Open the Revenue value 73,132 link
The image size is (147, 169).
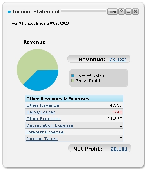[x=118, y=60]
